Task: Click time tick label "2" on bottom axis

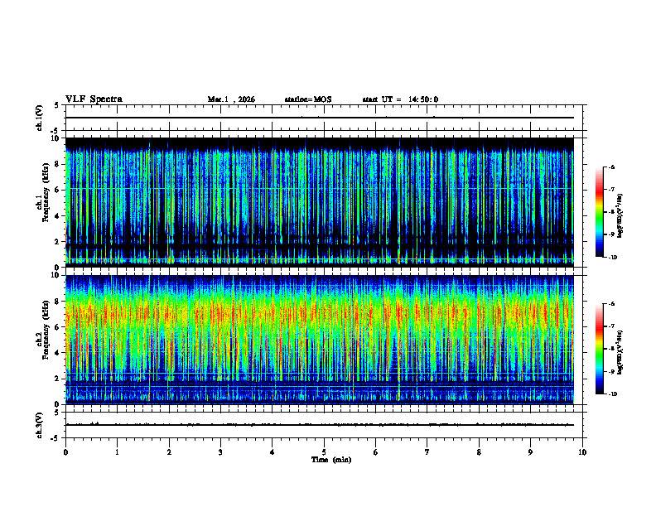Action: (169, 452)
